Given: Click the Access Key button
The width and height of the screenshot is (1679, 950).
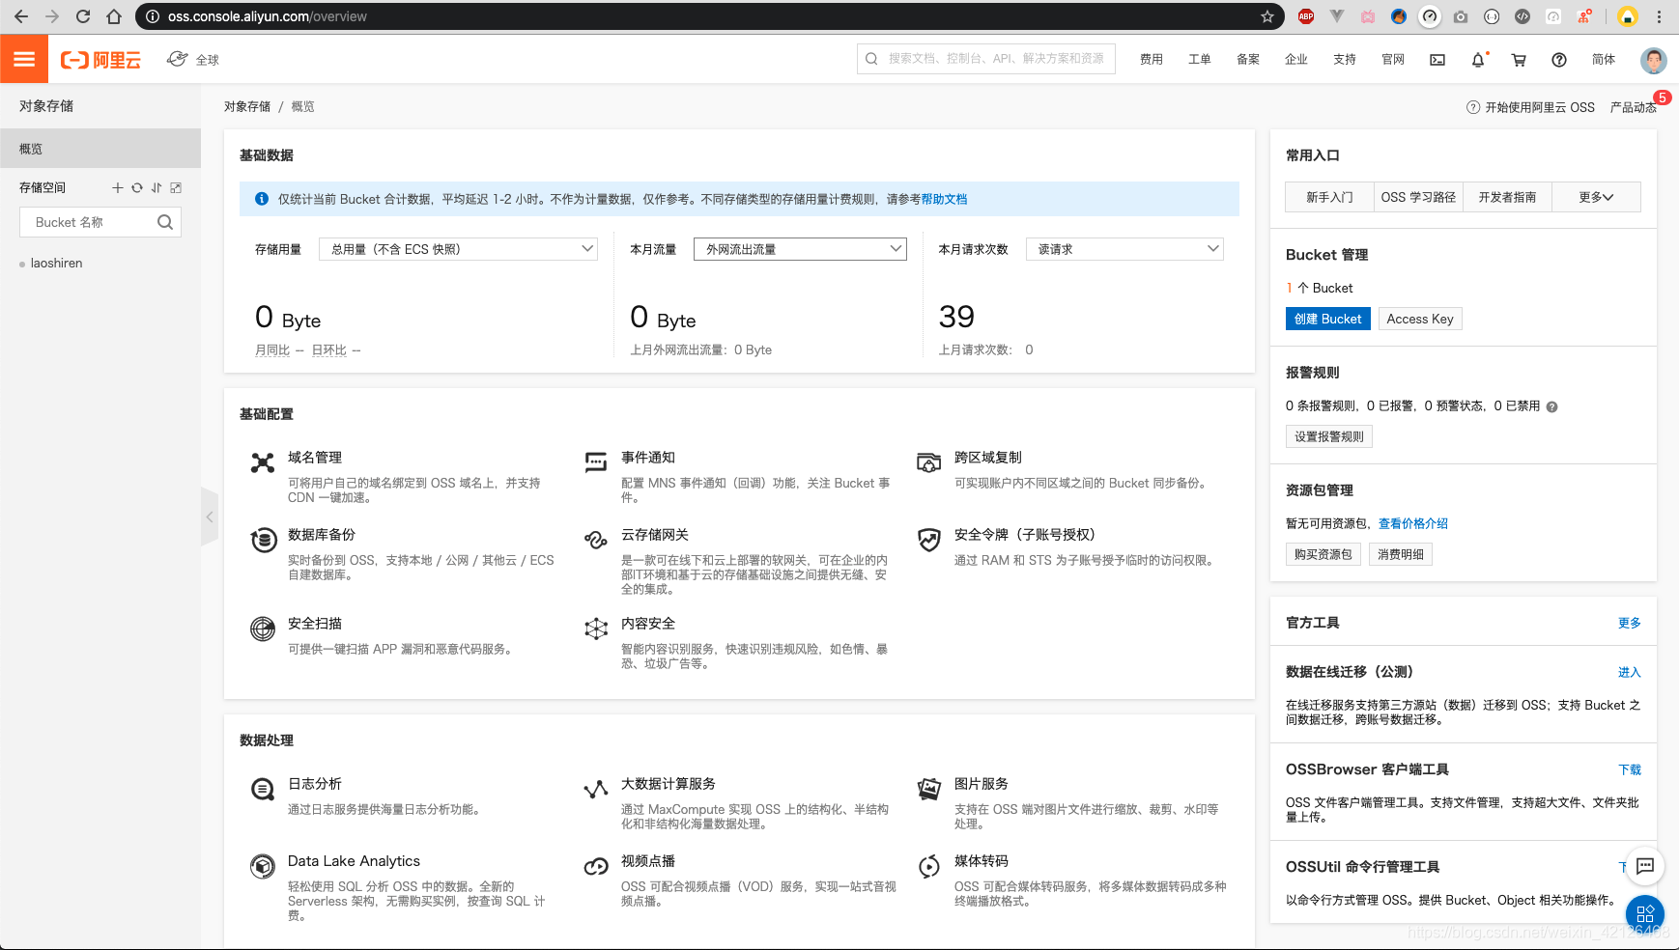Looking at the screenshot, I should [x=1420, y=319].
